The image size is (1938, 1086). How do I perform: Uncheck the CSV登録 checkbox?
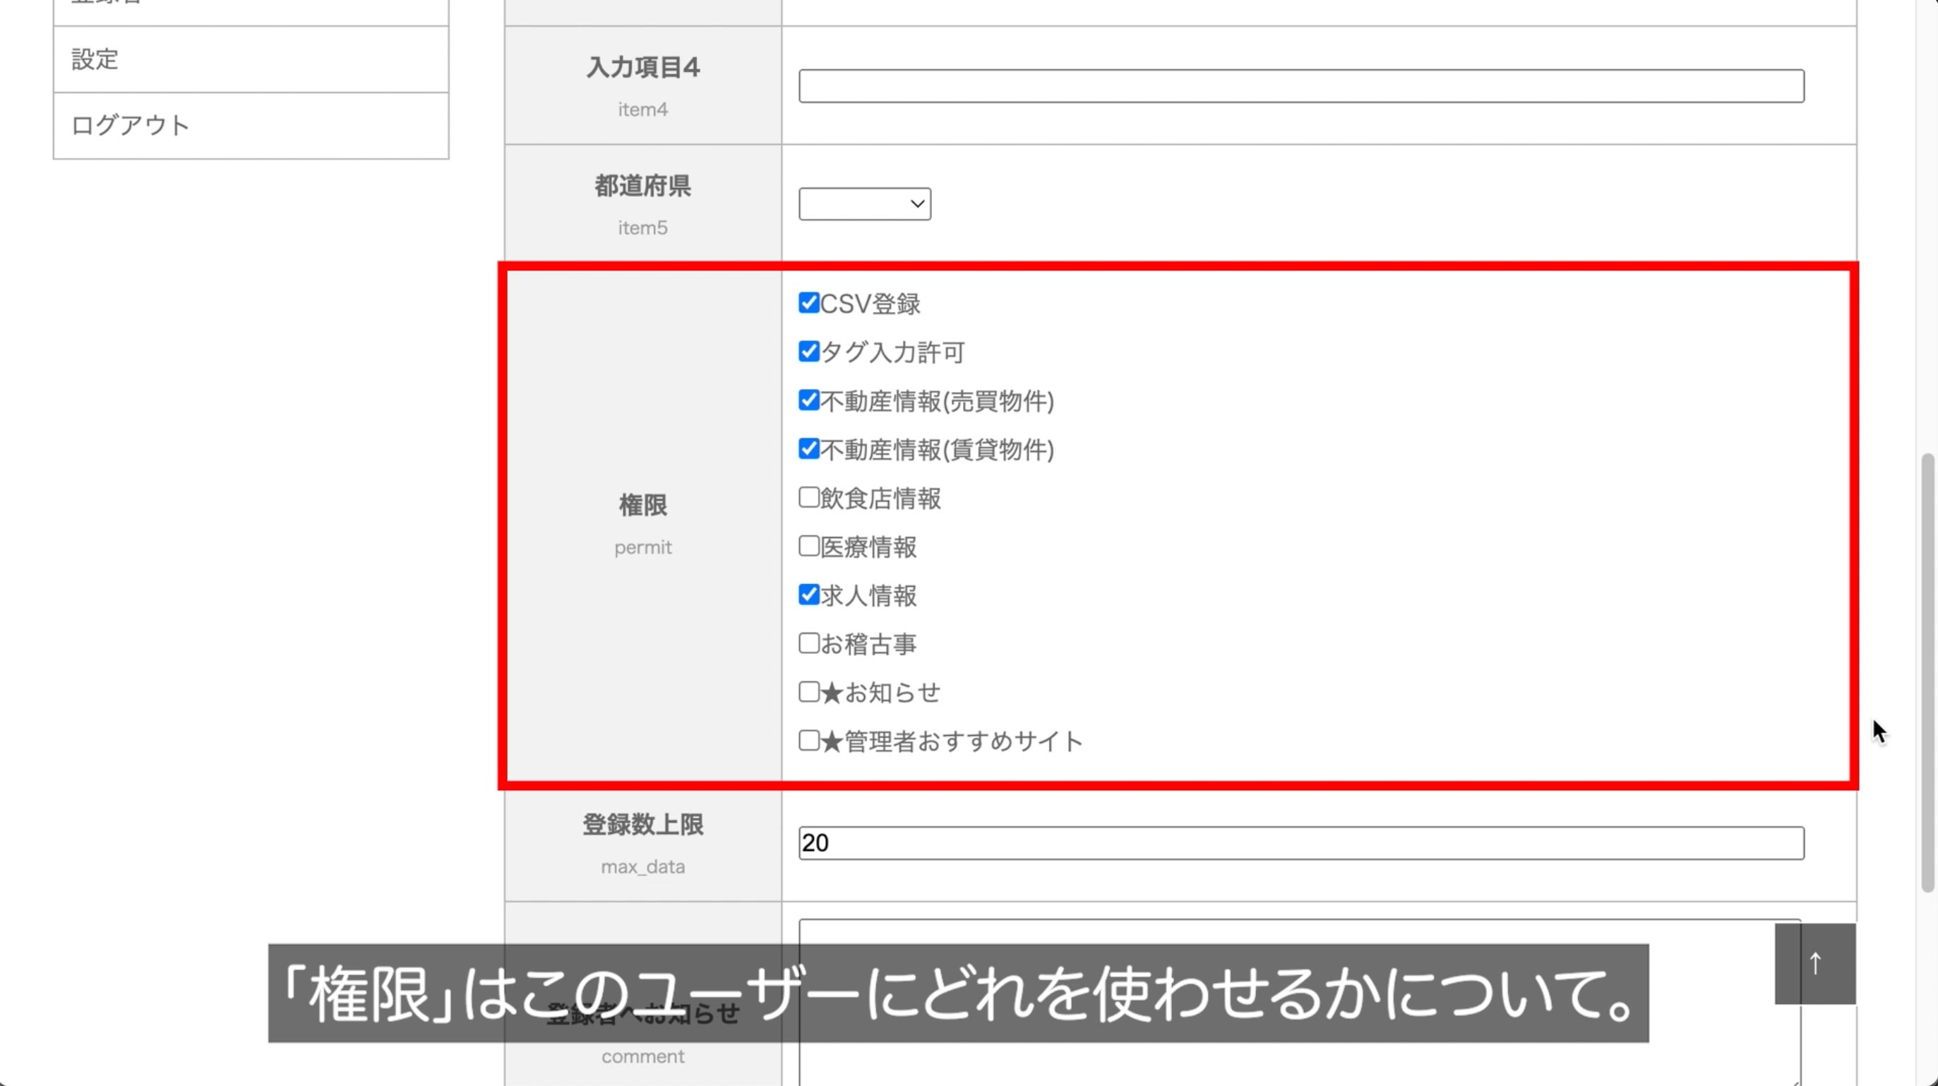tap(809, 302)
